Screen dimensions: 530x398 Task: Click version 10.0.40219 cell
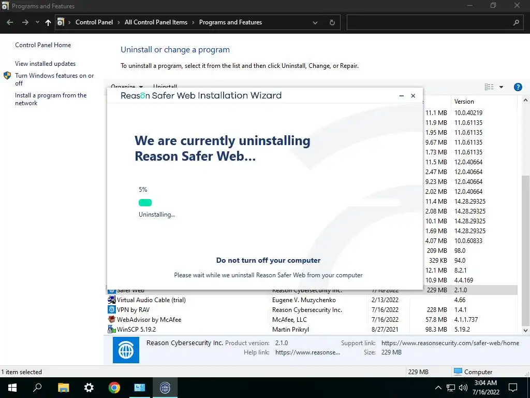tap(468, 112)
